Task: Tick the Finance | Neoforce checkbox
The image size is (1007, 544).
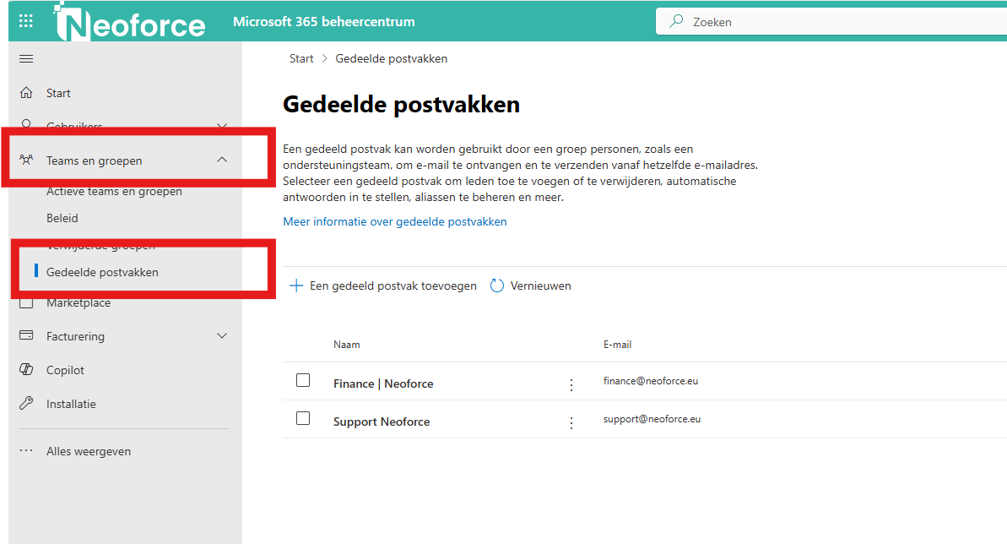Action: [x=303, y=380]
